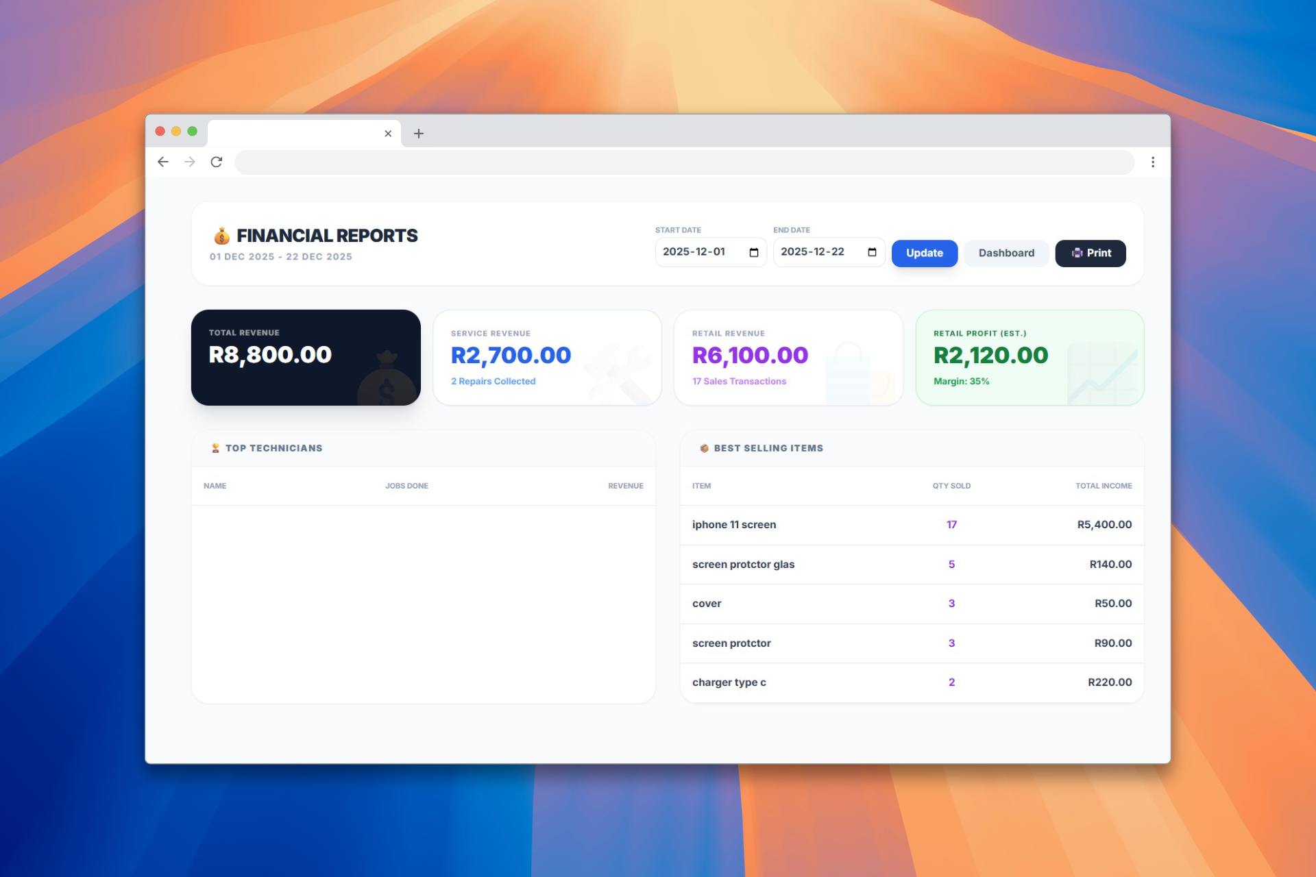Viewport: 1316px width, 877px height.
Task: Click the browser forward arrow
Action: coord(190,162)
